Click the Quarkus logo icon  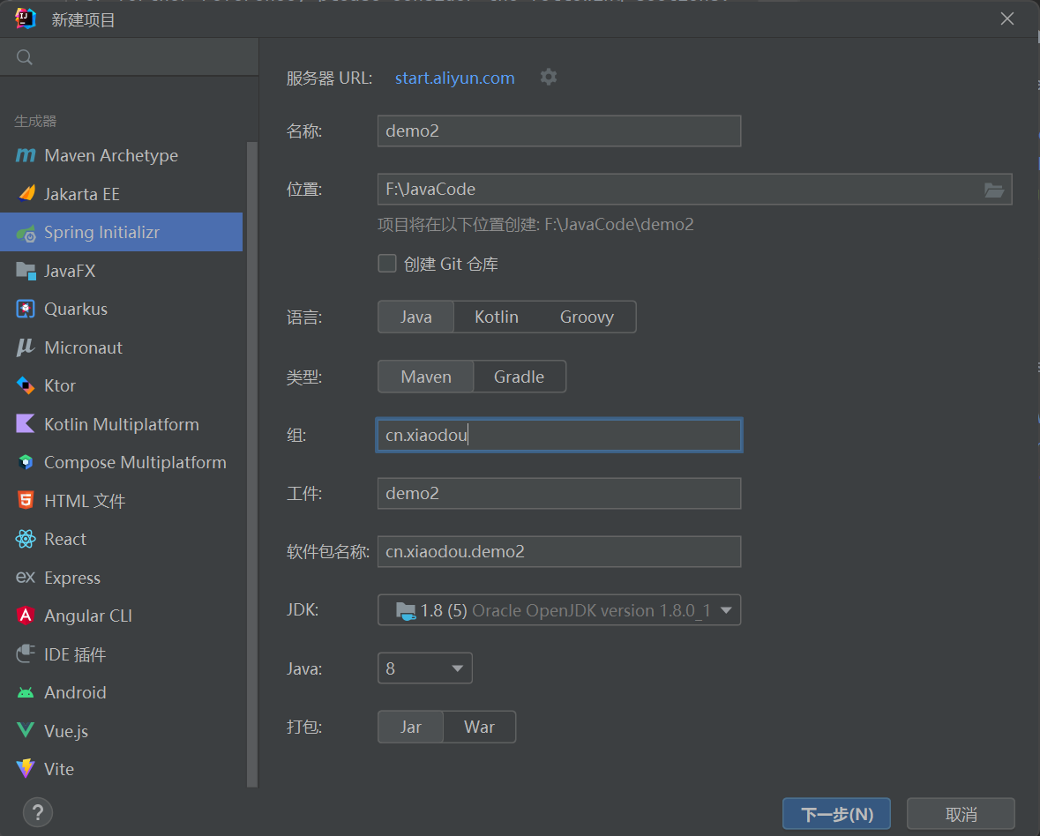26,309
